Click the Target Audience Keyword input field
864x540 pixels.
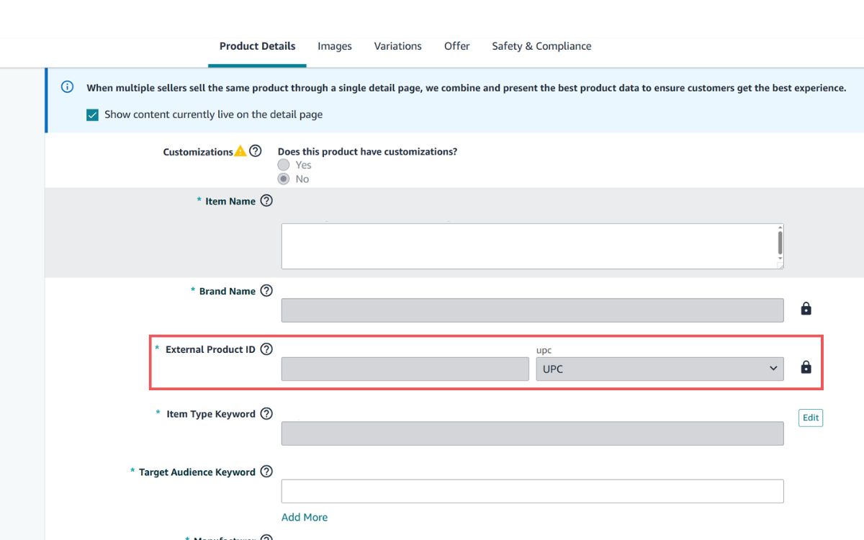532,491
